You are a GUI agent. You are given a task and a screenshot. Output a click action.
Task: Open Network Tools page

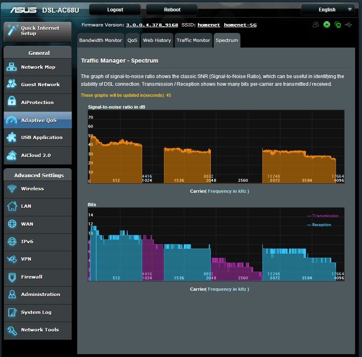[38, 331]
